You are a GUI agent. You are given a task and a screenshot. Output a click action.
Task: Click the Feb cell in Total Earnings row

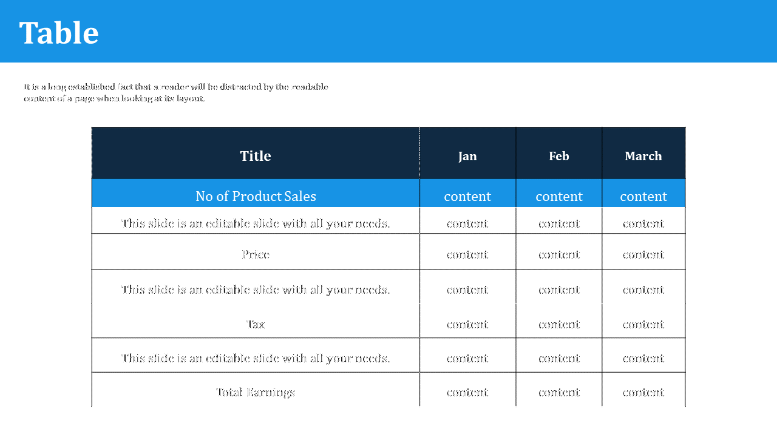(559, 392)
